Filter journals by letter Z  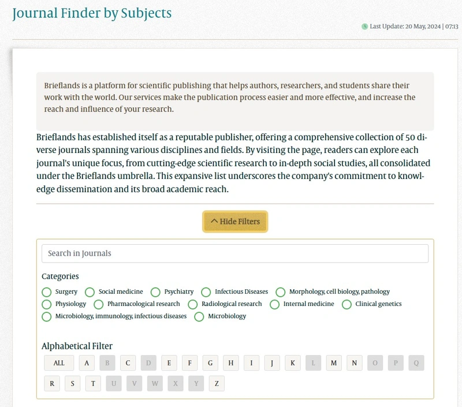click(217, 383)
